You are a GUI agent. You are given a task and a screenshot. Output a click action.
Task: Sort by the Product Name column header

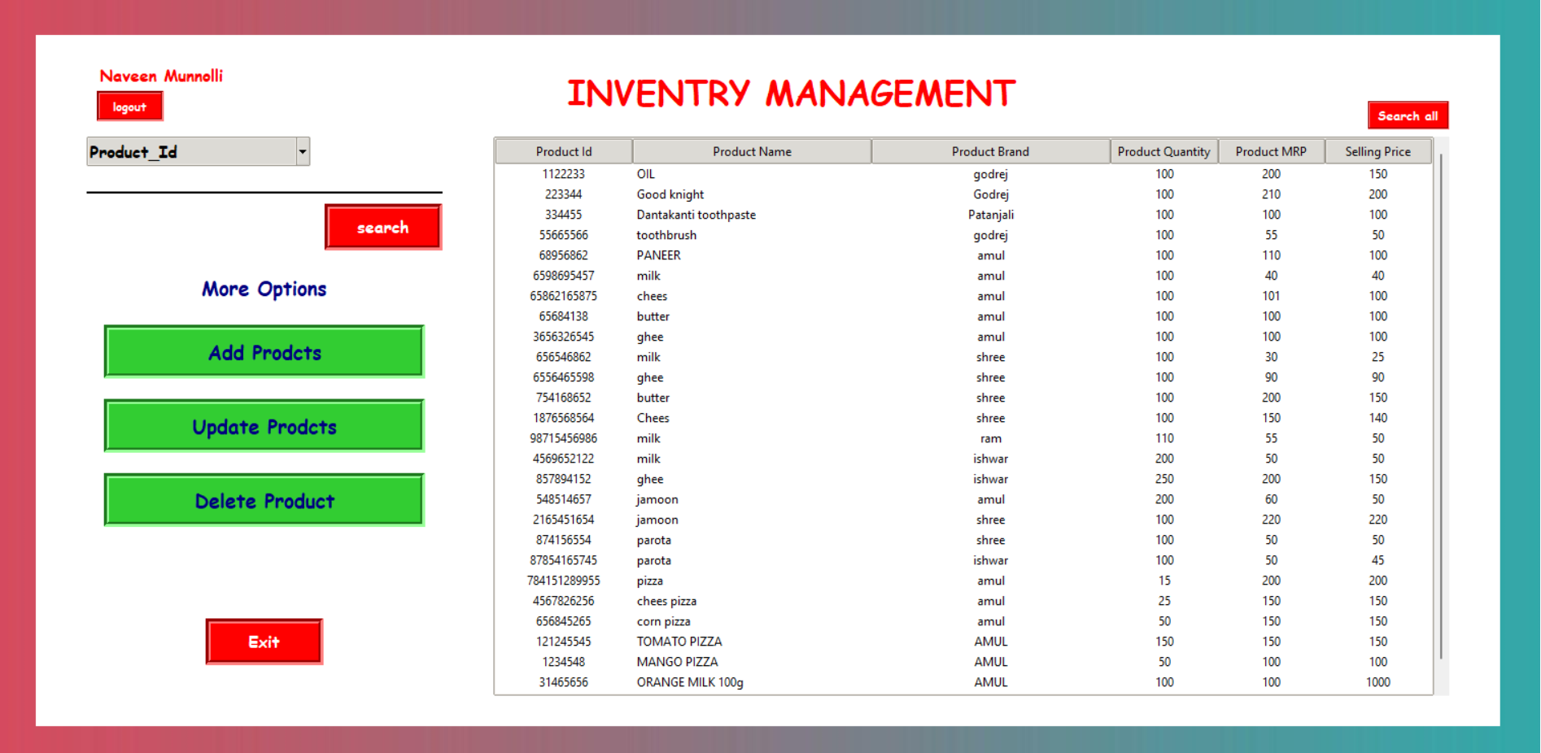[x=752, y=151]
